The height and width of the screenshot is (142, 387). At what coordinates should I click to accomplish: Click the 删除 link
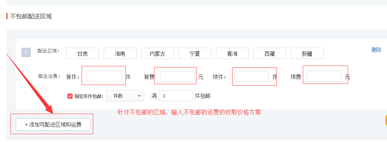[x=376, y=50]
